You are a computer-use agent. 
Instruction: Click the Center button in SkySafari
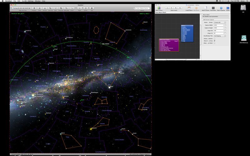(85, 8)
